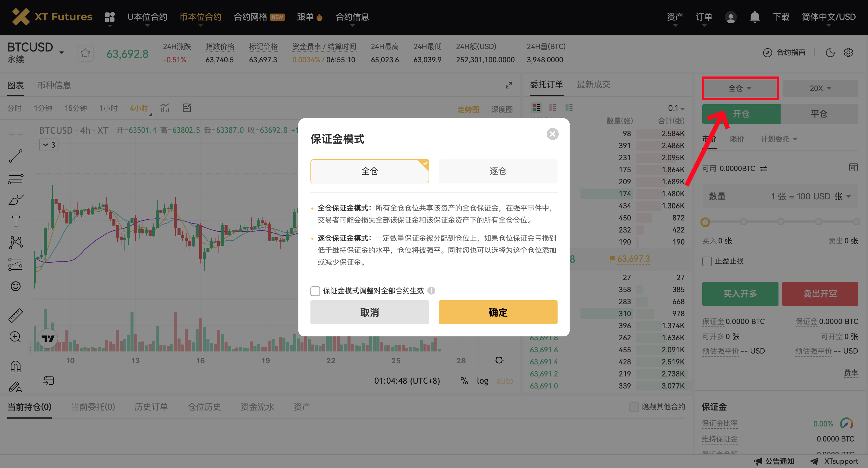868x468 pixels.
Task: Enable 止盈止损 checkbox
Action: pos(706,261)
